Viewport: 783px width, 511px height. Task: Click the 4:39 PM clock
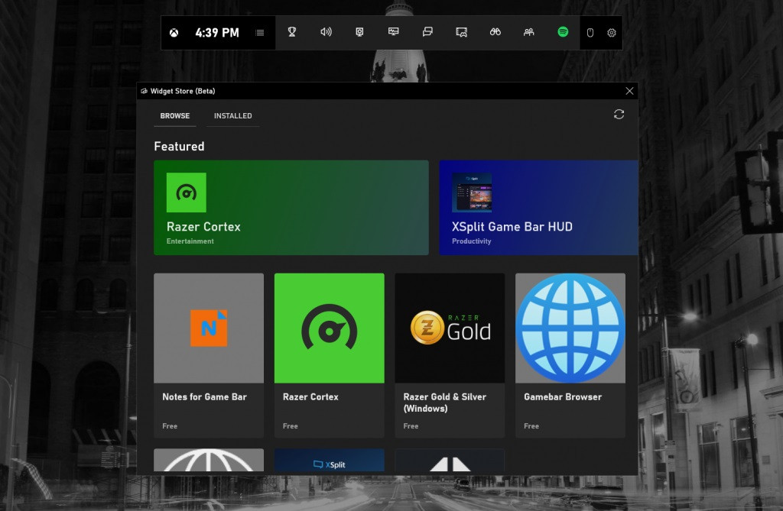[217, 33]
